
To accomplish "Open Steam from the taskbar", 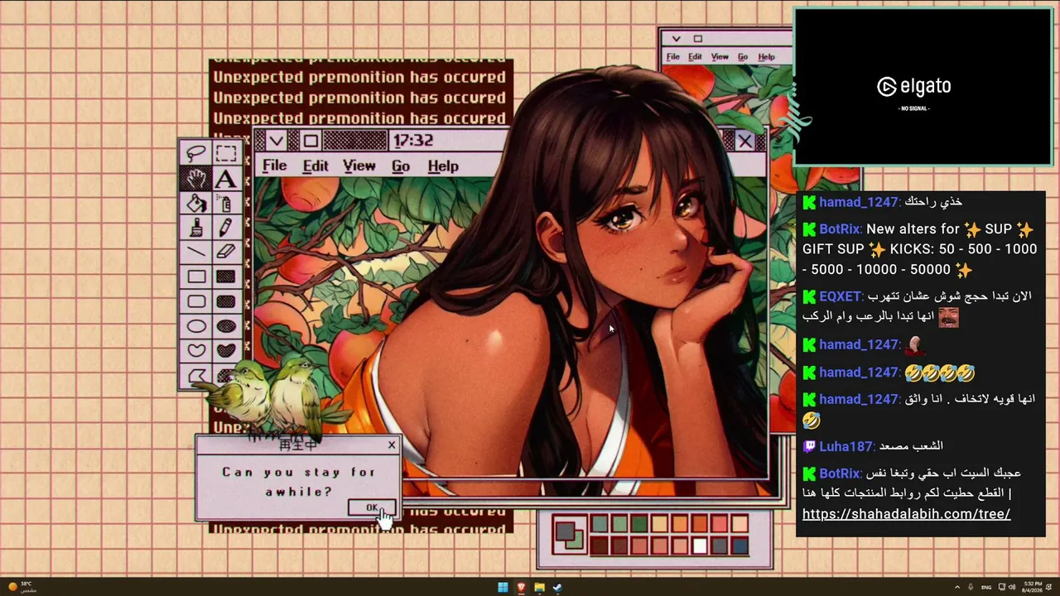I will tap(557, 588).
